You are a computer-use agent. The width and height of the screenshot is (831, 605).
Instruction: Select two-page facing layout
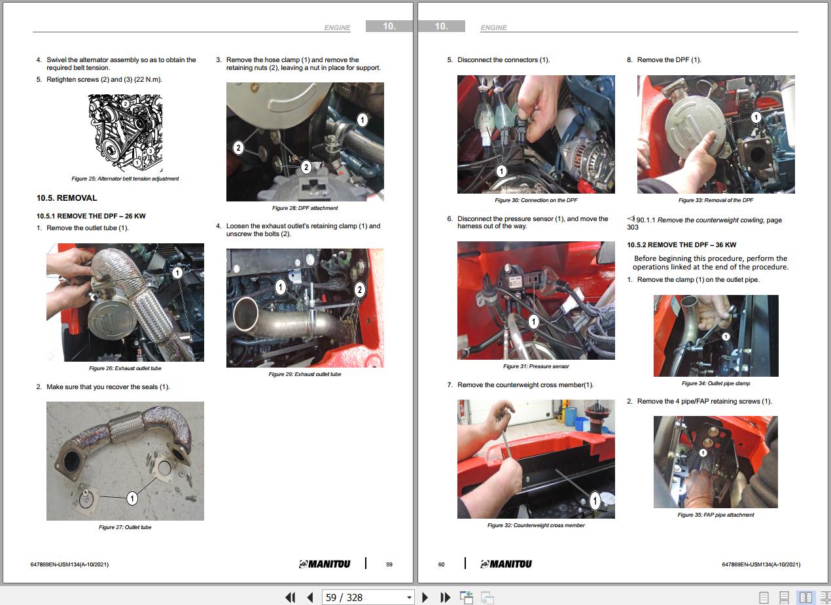(x=806, y=597)
